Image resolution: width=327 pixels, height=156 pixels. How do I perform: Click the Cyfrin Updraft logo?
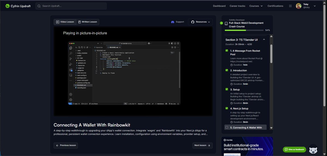[18, 6]
